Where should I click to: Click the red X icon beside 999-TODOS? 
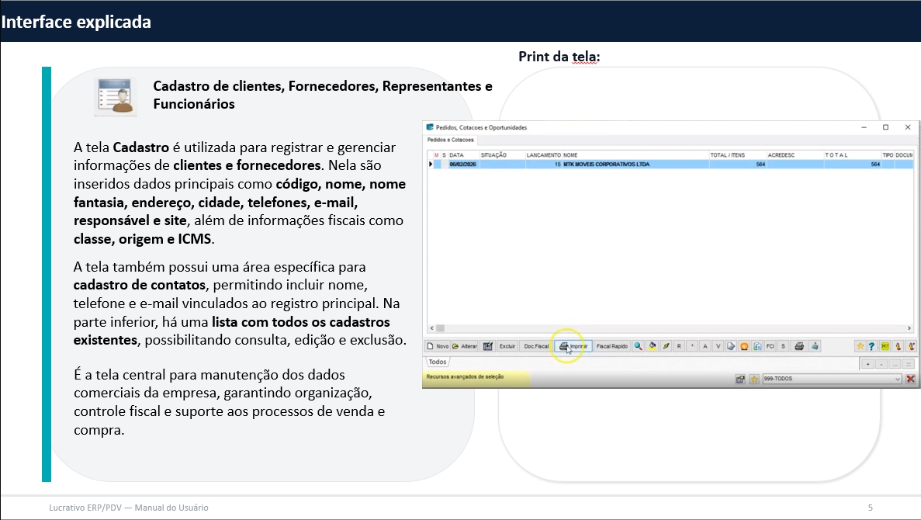point(911,379)
